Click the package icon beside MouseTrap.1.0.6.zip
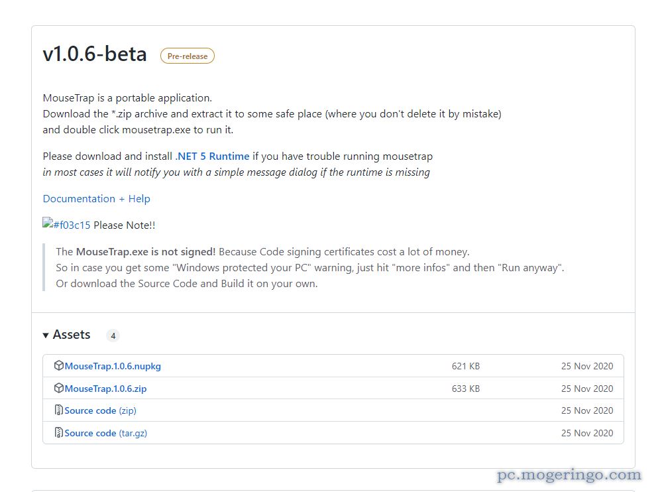This screenshot has width=660, height=492. pos(59,388)
